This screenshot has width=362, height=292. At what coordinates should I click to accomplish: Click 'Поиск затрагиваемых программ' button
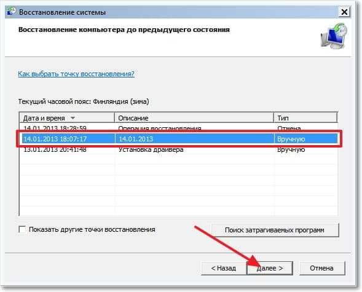pyautogui.click(x=275, y=230)
